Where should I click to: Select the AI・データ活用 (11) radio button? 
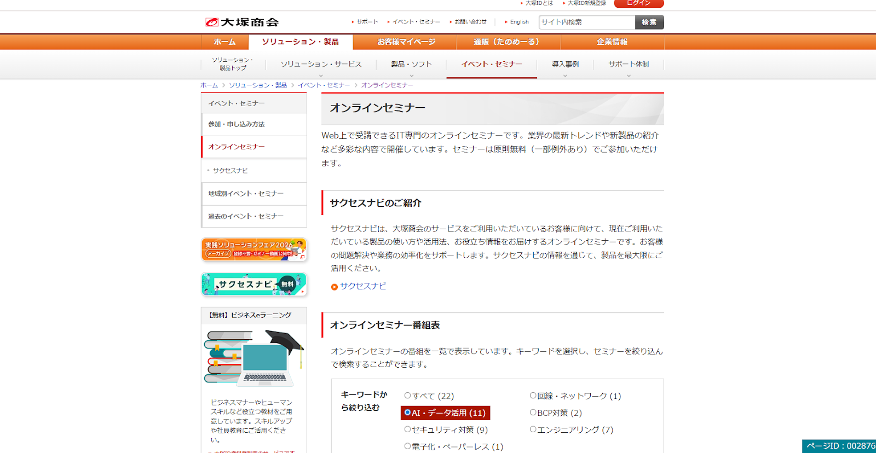tap(407, 413)
